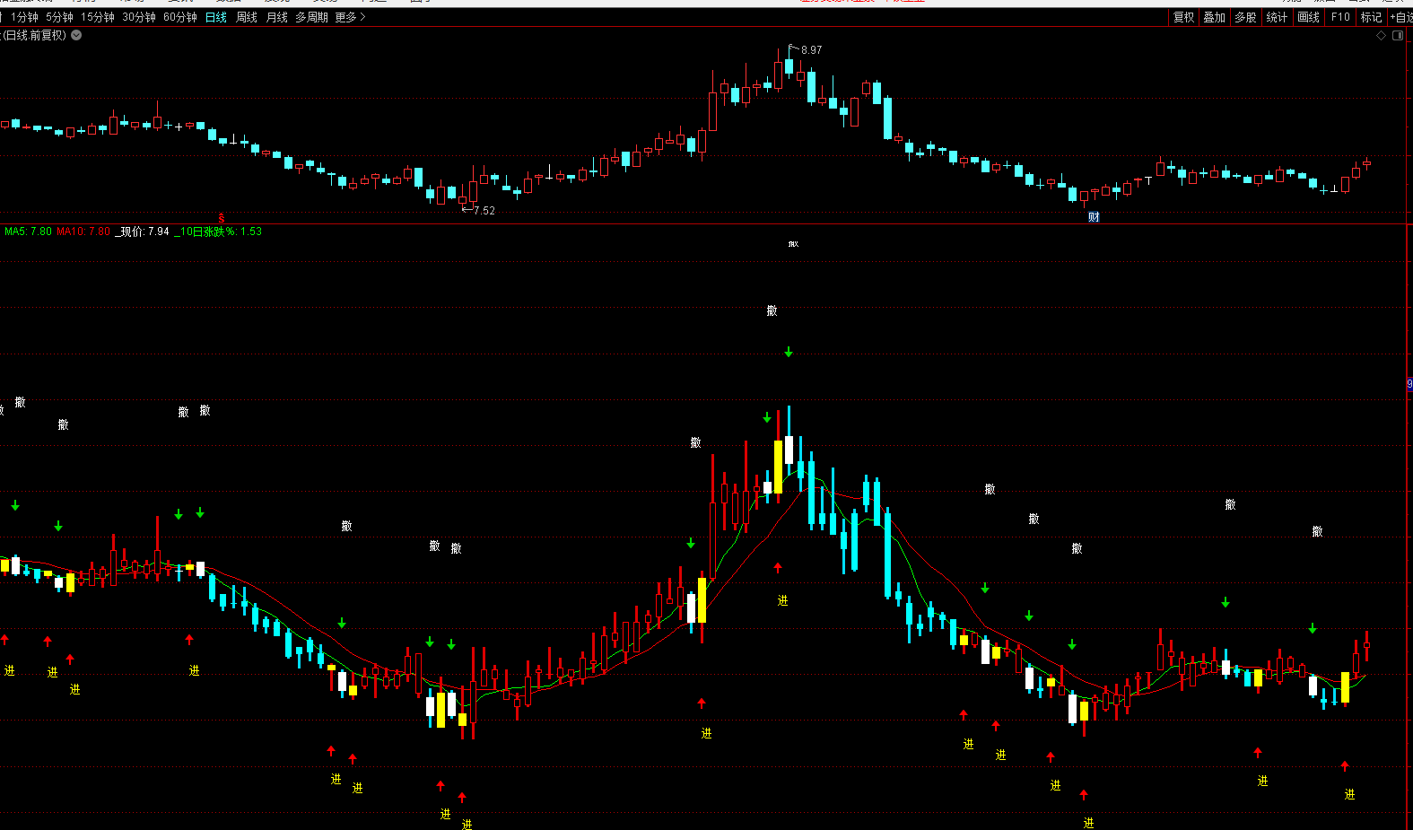The width and height of the screenshot is (1413, 830).
Task: Open the 统计 statistics button
Action: (x=1277, y=17)
